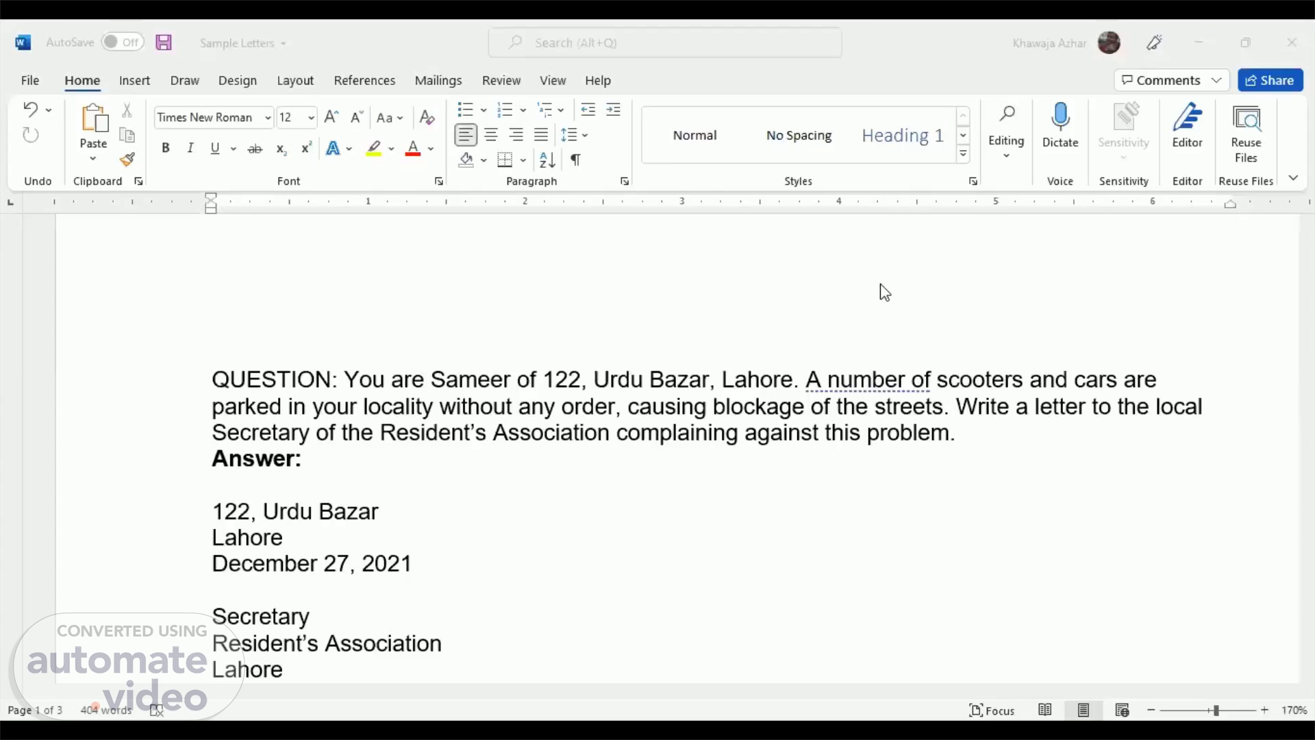Switch to Read Mode view icon
The width and height of the screenshot is (1315, 740).
point(1044,711)
